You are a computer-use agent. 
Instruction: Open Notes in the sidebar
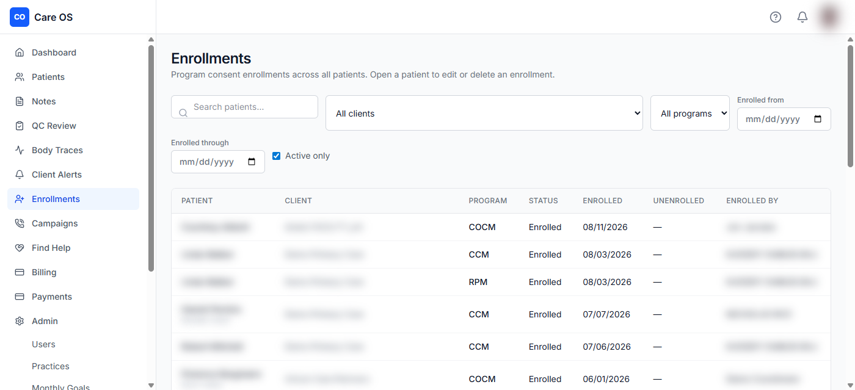tap(73, 101)
